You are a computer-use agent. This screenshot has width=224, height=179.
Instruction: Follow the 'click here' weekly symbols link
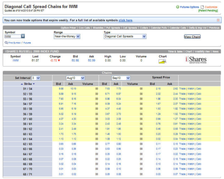[125, 20]
